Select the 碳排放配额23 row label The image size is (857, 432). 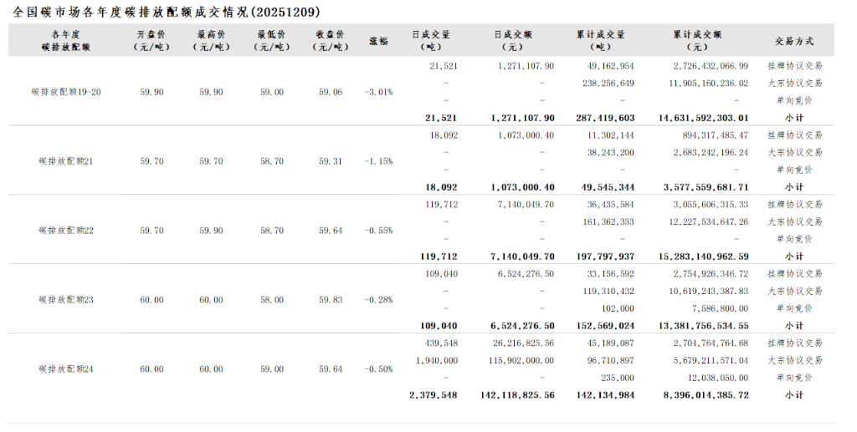point(66,299)
